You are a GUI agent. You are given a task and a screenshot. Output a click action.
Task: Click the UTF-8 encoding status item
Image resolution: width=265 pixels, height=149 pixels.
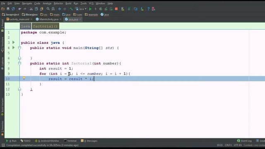point(238,145)
